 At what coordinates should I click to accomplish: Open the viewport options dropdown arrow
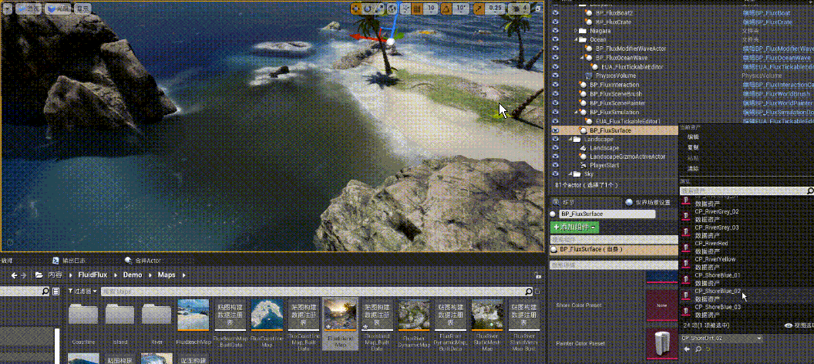[x=8, y=8]
